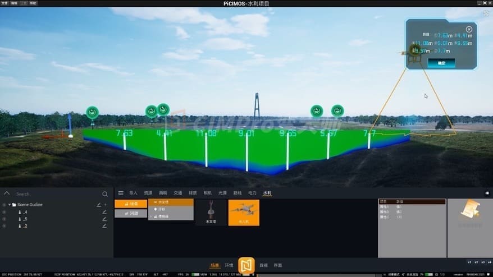Toggle visibility of item _5
The height and width of the screenshot is (277, 493).
[4, 219]
